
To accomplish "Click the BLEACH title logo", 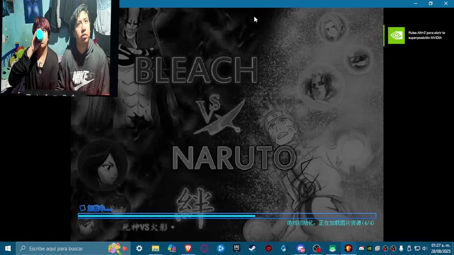I will (196, 70).
